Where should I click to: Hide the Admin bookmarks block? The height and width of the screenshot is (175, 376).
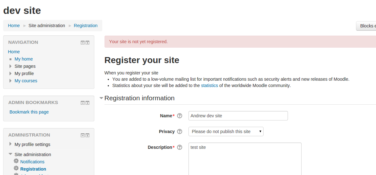tap(83, 103)
